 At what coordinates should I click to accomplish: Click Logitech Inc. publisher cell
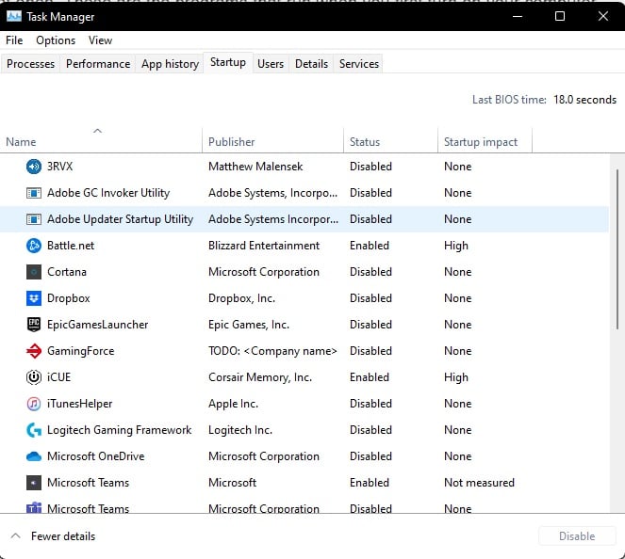tap(240, 430)
